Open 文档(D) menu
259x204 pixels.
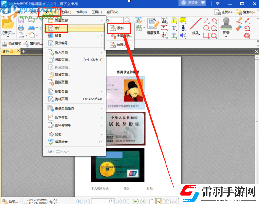[50, 12]
